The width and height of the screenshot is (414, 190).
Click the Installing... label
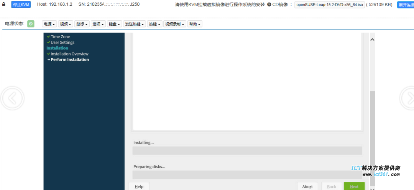[x=144, y=142]
